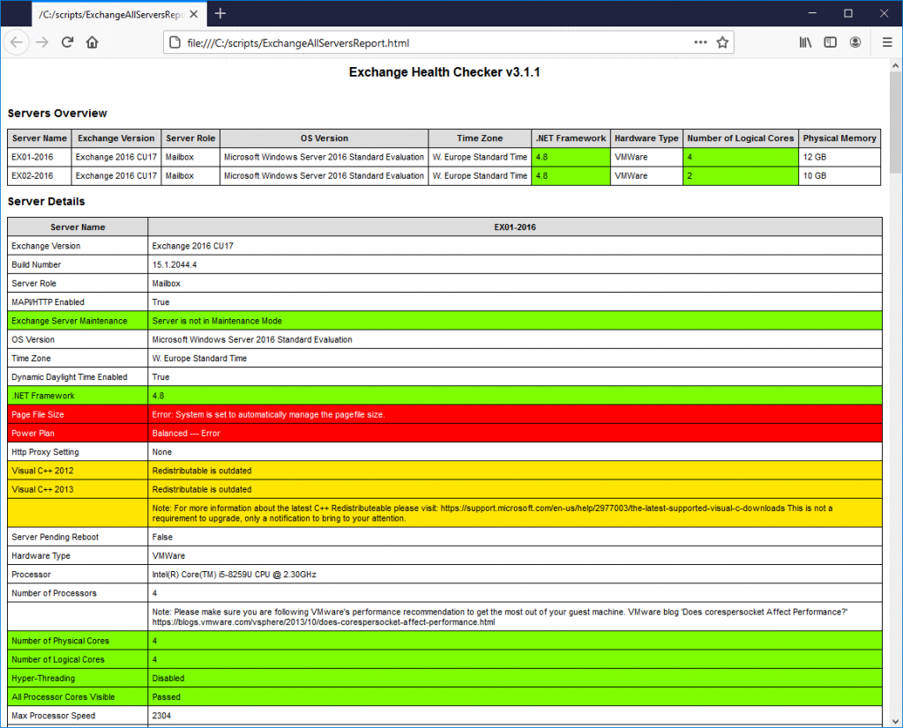Click the Visual C++ 2012 label
Image resolution: width=903 pixels, height=728 pixels.
42,471
